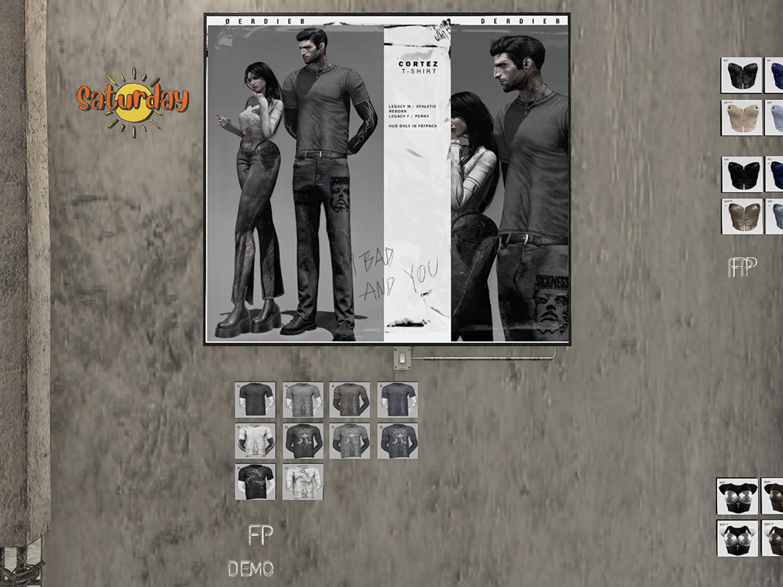The width and height of the screenshot is (783, 587).
Task: Select the gray graphic print t-shirt
Action: pos(349,440)
